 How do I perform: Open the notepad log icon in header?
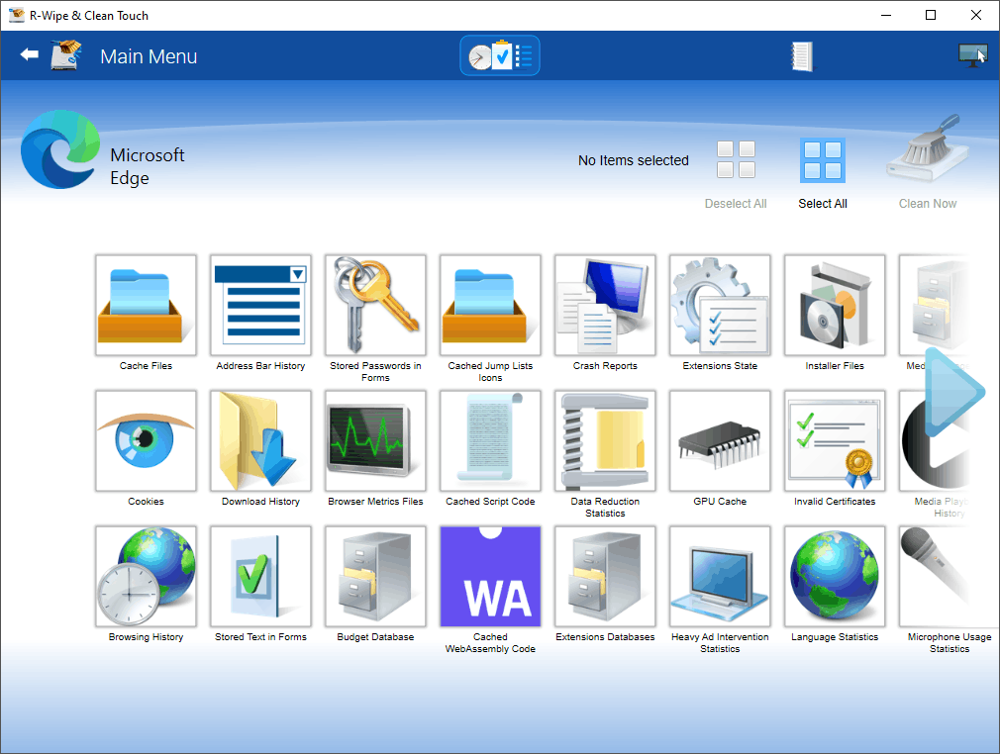(802, 56)
